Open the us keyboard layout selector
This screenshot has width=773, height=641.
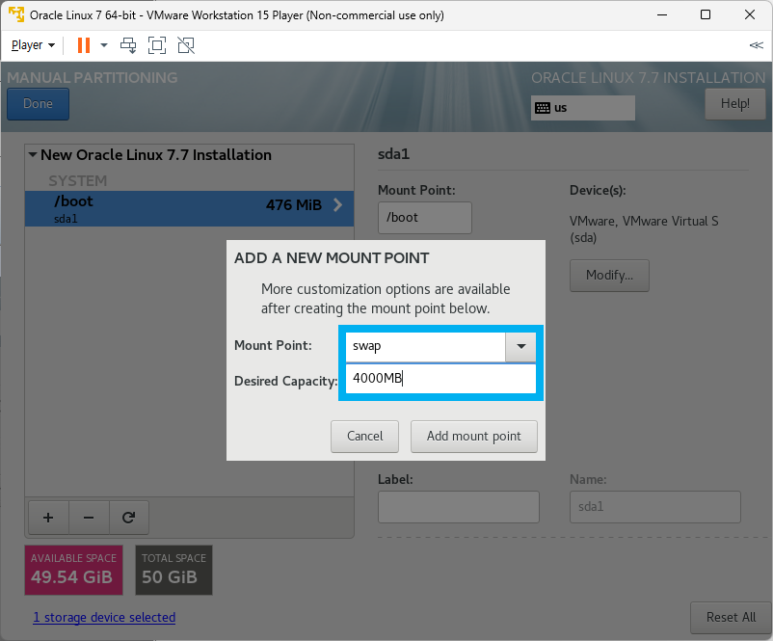click(583, 108)
